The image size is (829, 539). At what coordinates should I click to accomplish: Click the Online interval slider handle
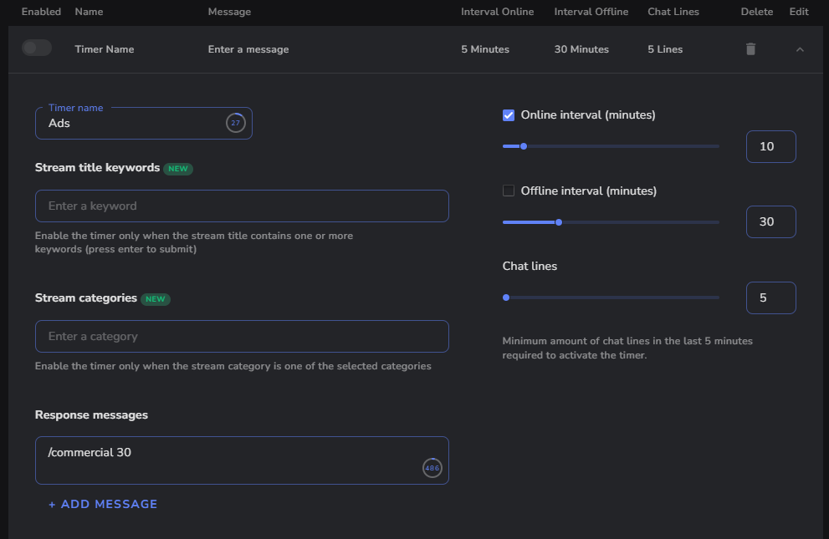pos(524,146)
